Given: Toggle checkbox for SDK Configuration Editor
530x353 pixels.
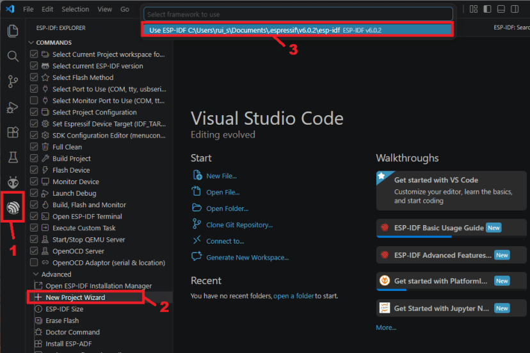Looking at the screenshot, I should coord(34,135).
